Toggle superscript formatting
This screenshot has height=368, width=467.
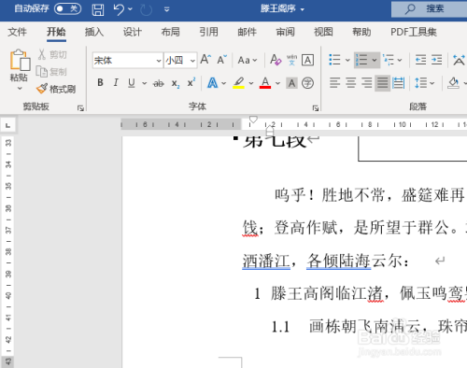[x=191, y=83]
